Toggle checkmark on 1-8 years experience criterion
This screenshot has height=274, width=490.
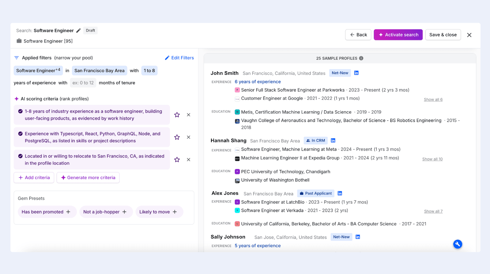click(x=20, y=111)
